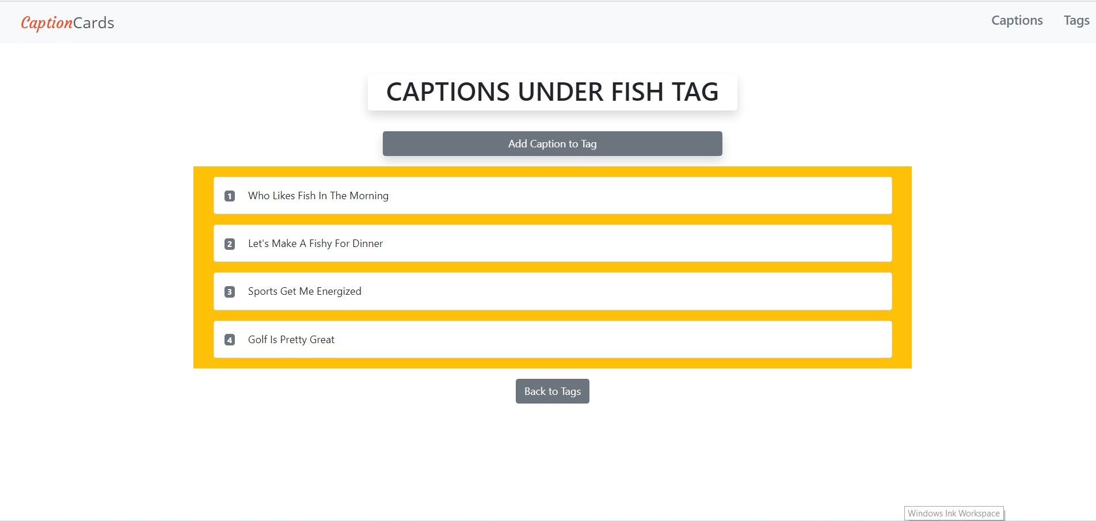Select caption Let's Make A Fishy For Dinner

click(315, 244)
